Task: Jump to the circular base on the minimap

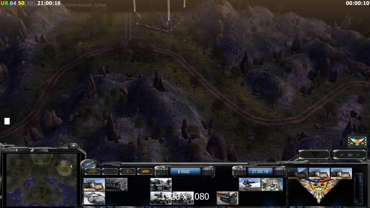Action: pos(65,168)
